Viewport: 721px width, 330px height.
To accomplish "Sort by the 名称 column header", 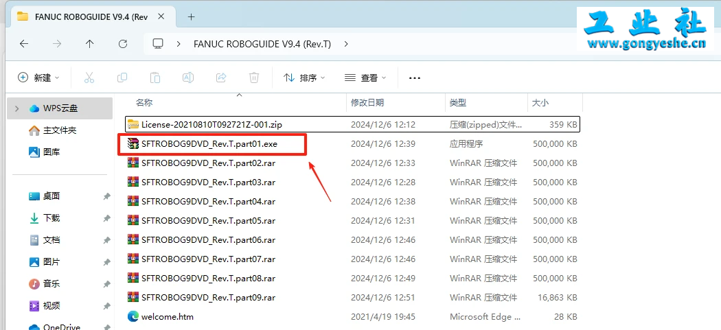I will click(144, 102).
